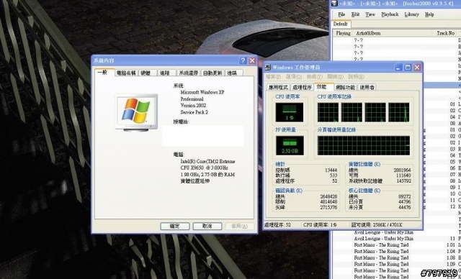Click the 執行緒 value 533
This screenshot has width=461, height=279.
pyautogui.click(x=333, y=175)
